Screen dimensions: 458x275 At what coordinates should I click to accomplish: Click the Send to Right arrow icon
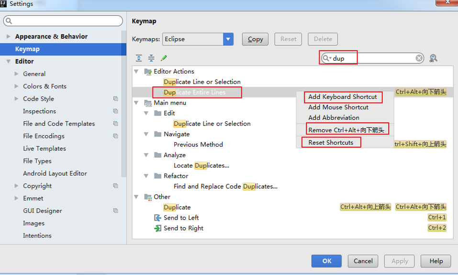point(158,228)
